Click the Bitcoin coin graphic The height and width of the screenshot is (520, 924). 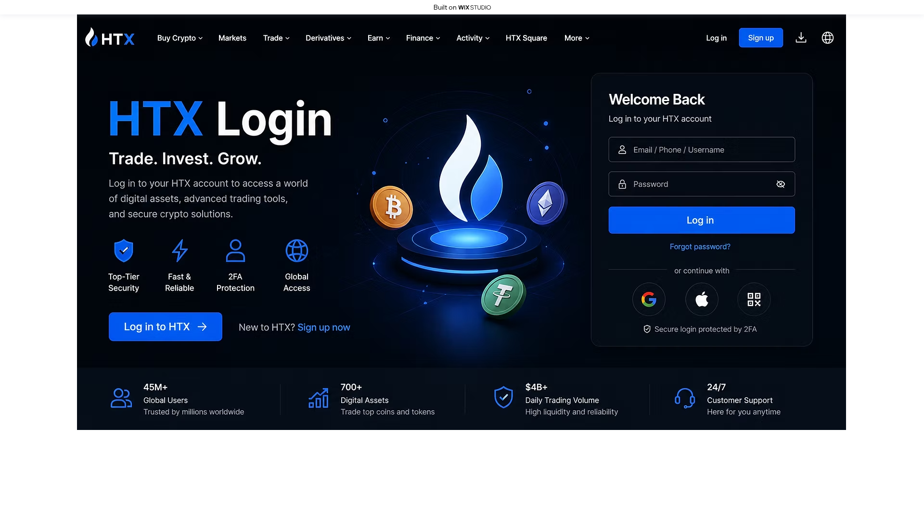coord(391,208)
